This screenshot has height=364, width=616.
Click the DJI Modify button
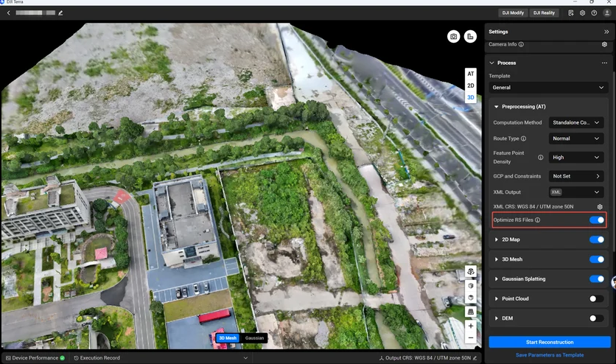tap(513, 13)
